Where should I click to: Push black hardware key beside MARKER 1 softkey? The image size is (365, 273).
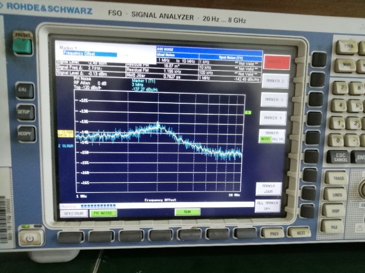[x=319, y=60]
